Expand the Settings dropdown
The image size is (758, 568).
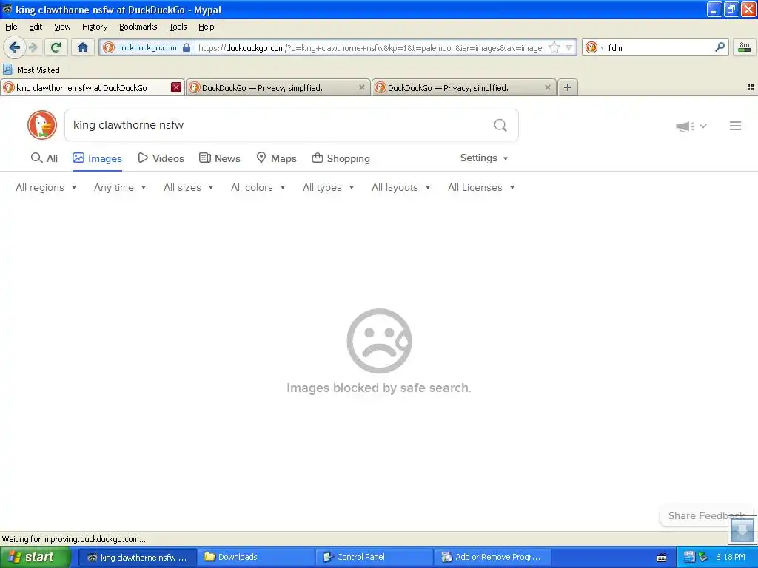[x=484, y=158]
